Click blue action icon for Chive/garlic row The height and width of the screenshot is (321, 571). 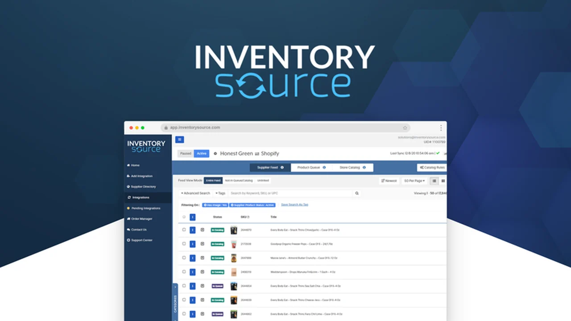[x=193, y=230]
